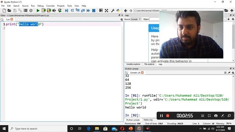The height and width of the screenshot is (132, 235).
Task: Go forward with right arrow icon
Action: 131,11
